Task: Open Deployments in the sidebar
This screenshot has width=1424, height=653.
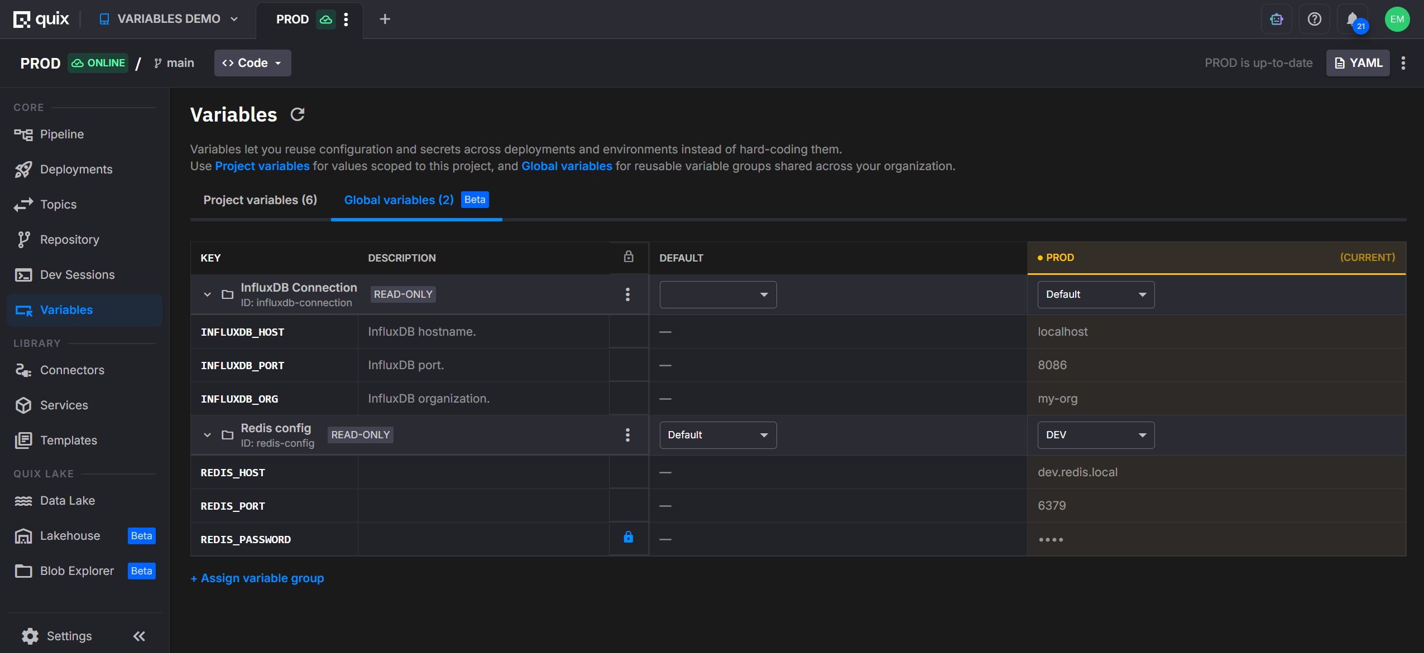Action: click(x=84, y=170)
